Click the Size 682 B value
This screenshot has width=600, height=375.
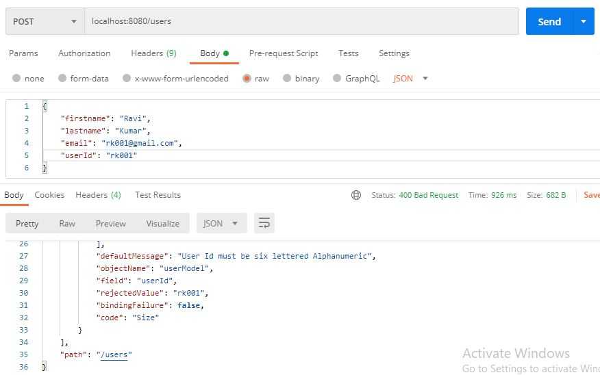pos(556,195)
